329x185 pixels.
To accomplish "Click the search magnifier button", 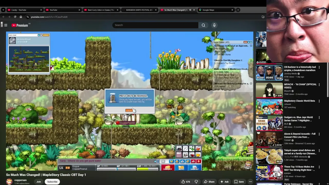I will (203, 25).
